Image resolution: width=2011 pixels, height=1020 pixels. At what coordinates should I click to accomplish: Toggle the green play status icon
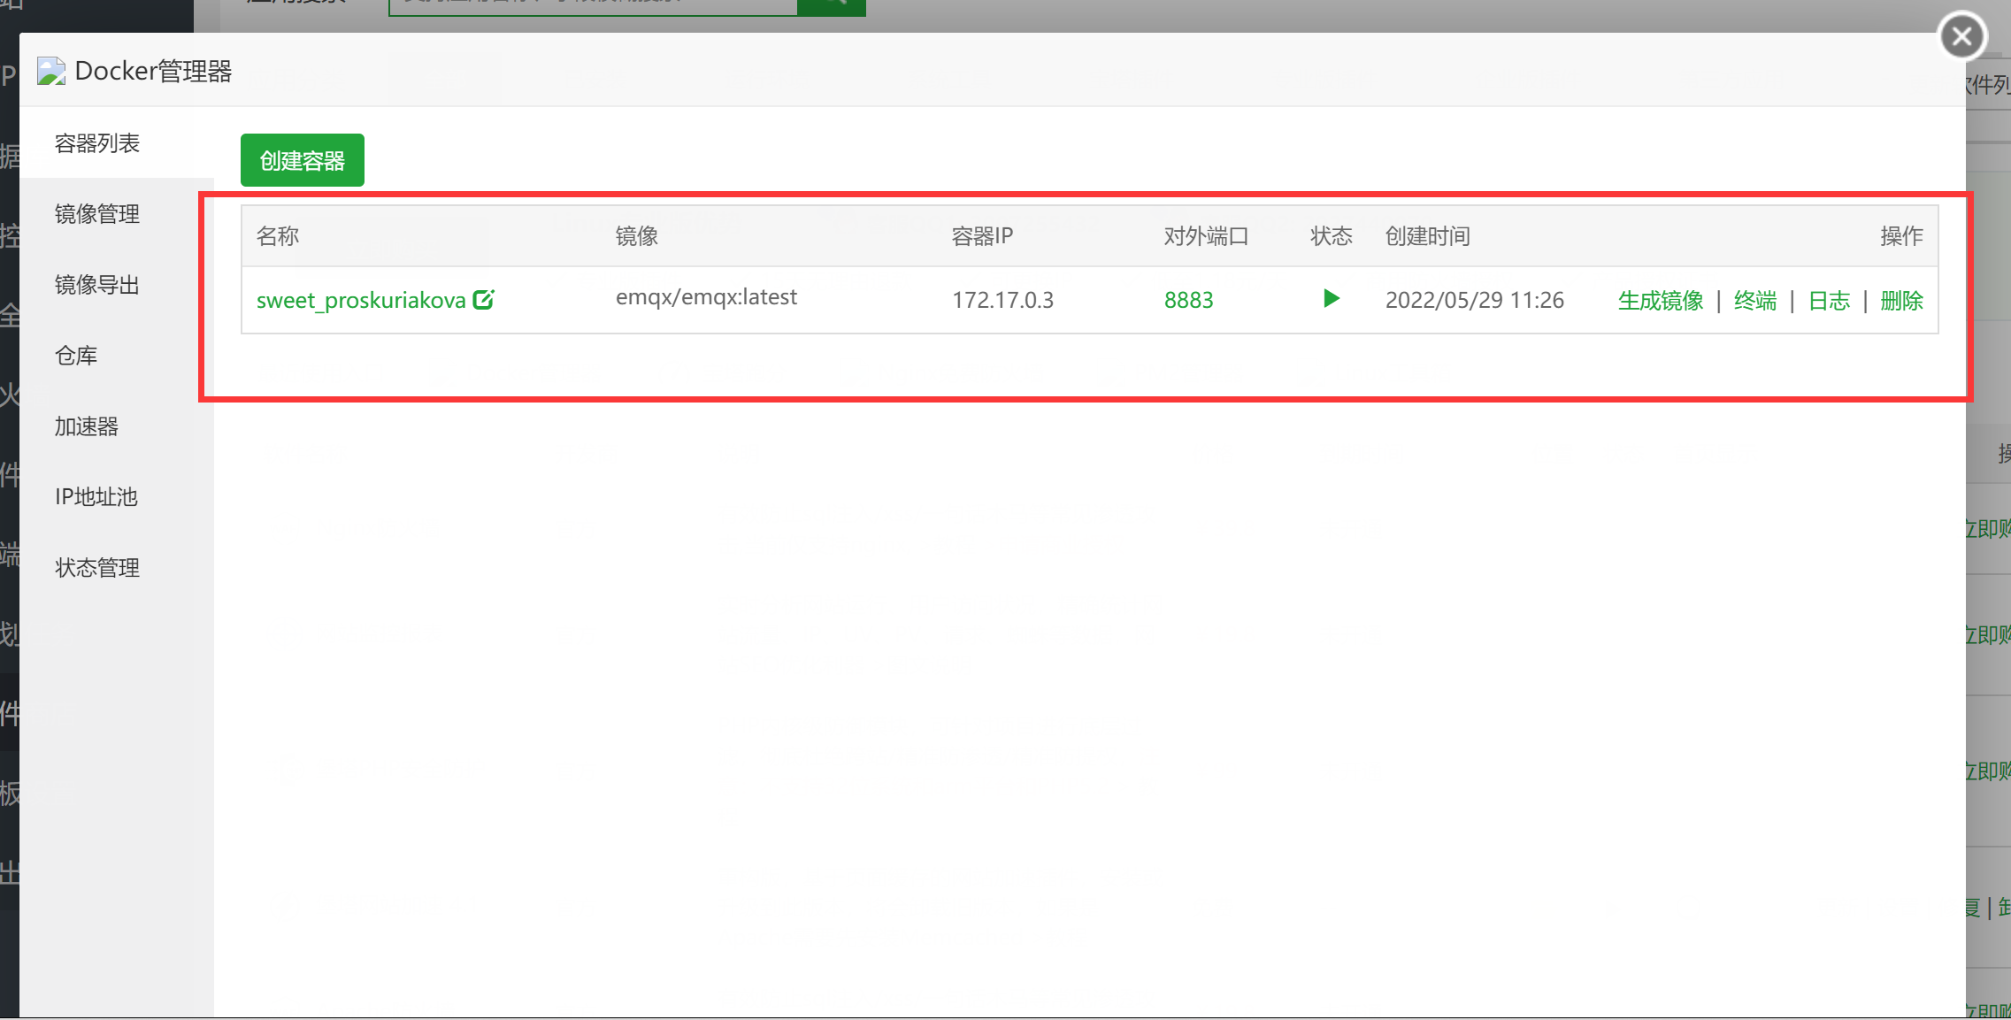(1331, 299)
